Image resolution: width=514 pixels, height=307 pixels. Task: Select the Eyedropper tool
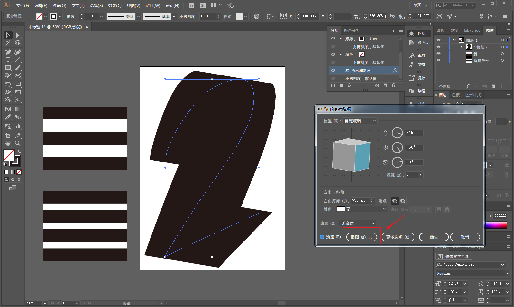(8, 117)
